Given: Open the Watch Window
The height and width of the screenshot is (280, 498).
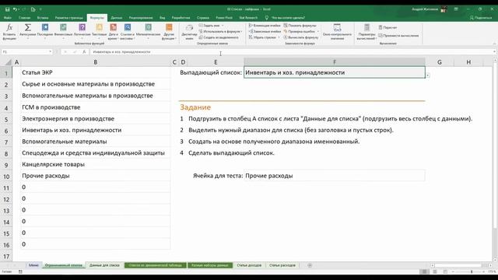Looking at the screenshot, I should click(x=337, y=32).
